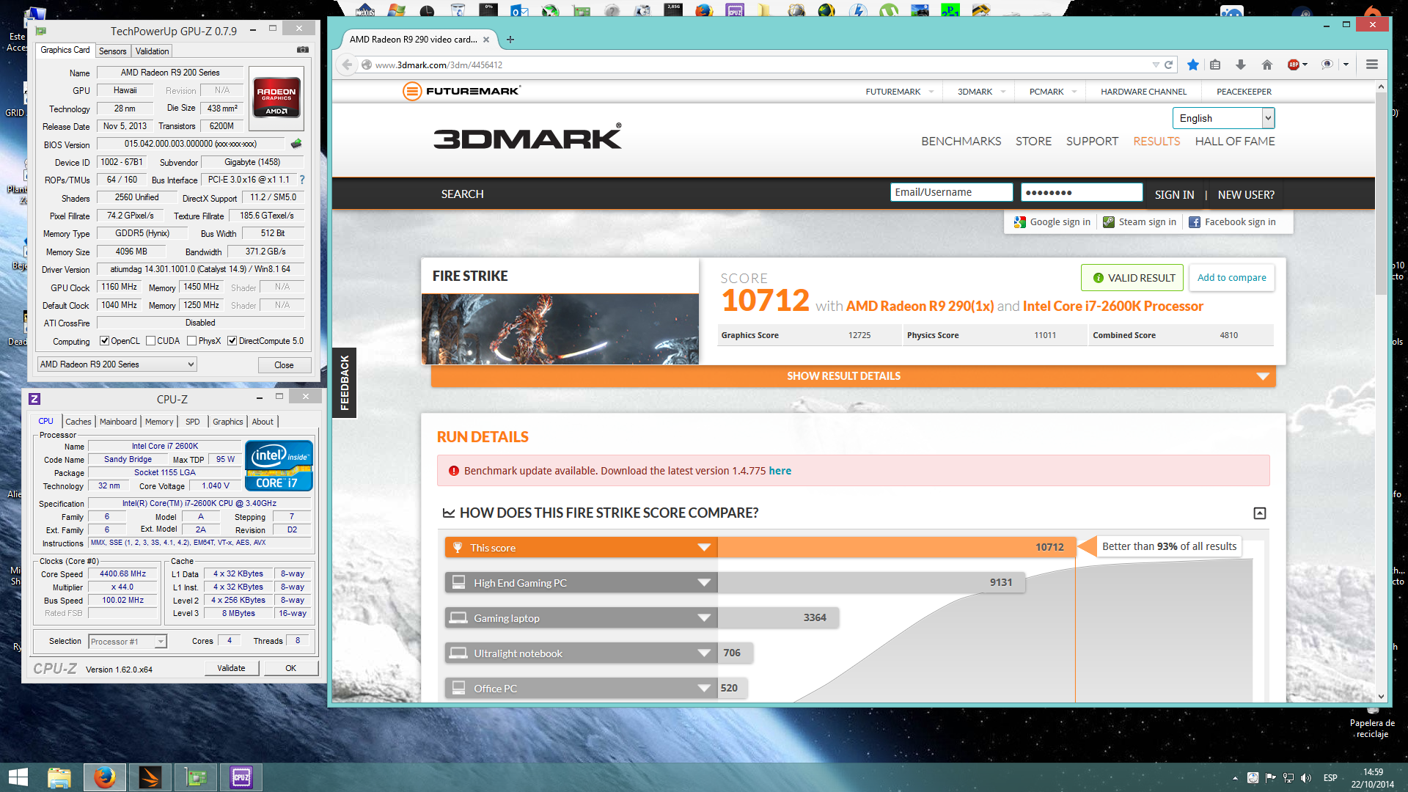This screenshot has height=792, width=1408.
Task: Open Firefox downloads arrow icon
Action: pos(1241,65)
